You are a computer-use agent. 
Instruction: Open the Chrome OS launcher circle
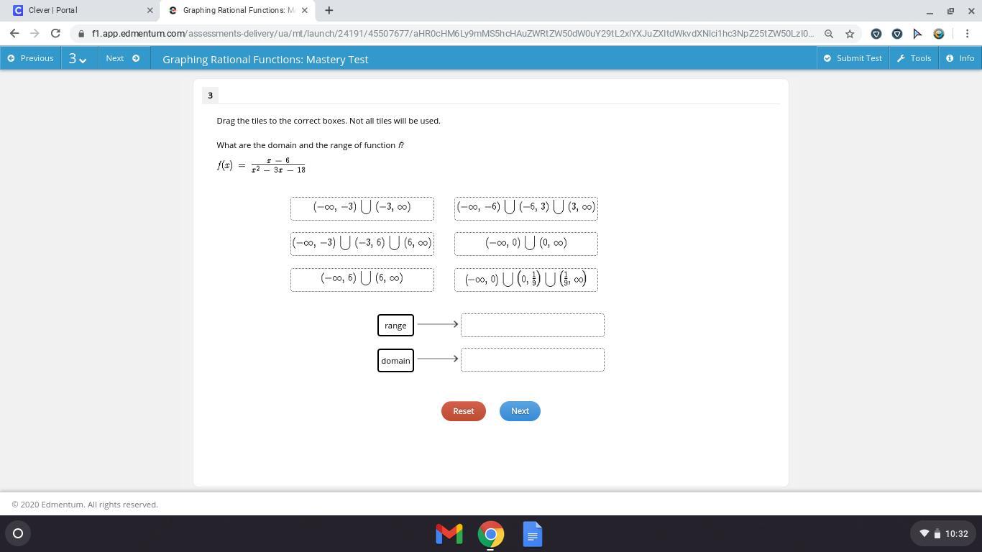coord(18,533)
